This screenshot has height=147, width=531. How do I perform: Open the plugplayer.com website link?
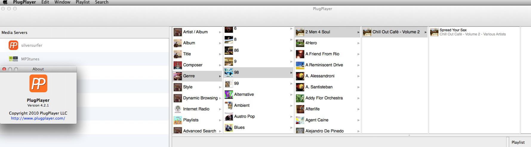click(x=38, y=118)
